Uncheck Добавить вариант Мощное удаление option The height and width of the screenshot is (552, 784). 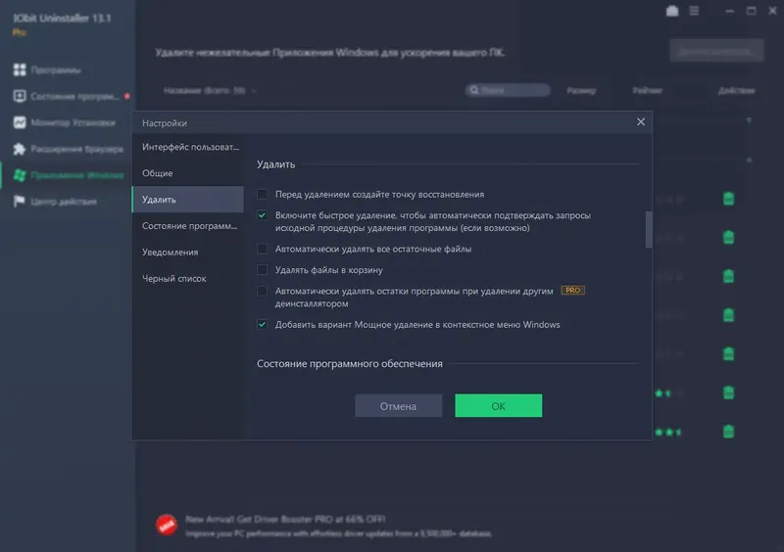tap(262, 324)
